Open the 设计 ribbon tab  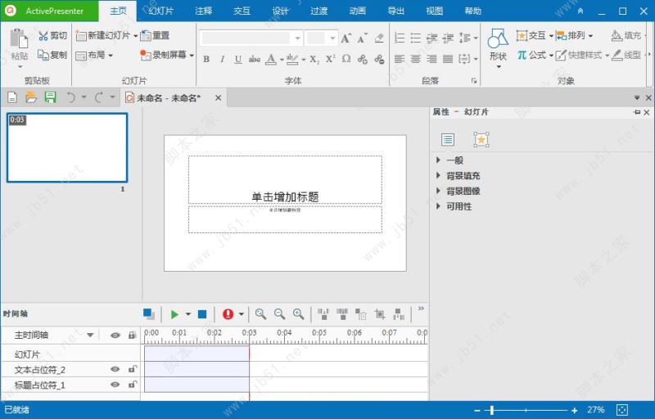point(280,11)
